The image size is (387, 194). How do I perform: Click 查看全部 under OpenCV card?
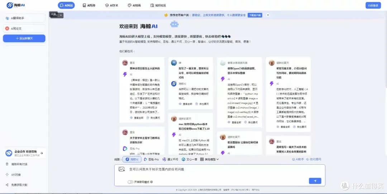pos(234,122)
